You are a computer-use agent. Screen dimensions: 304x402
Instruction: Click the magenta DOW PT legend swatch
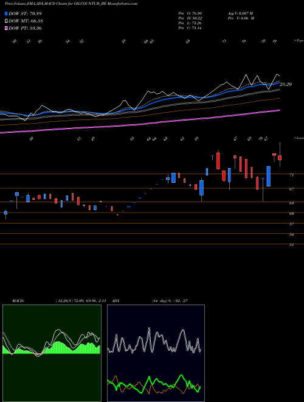tap(6, 29)
